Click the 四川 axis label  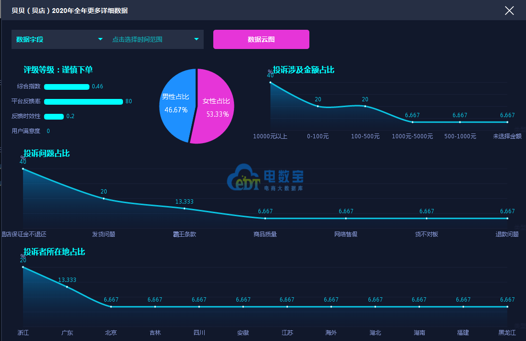199,333
